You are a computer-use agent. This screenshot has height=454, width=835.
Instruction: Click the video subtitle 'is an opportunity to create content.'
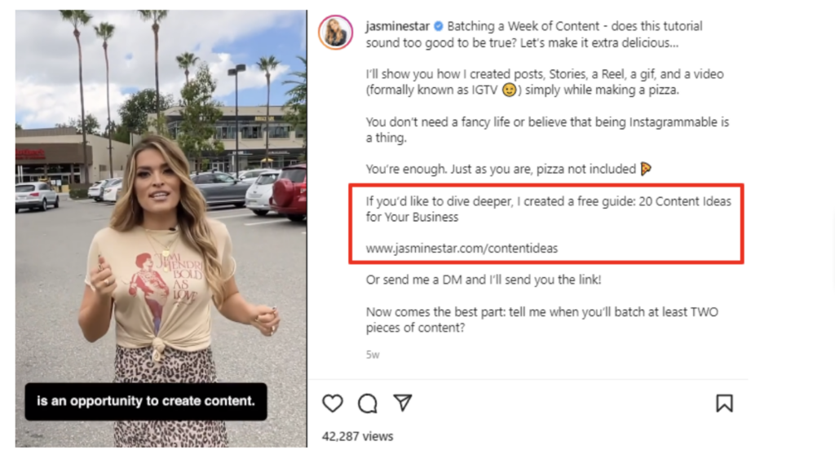146,401
